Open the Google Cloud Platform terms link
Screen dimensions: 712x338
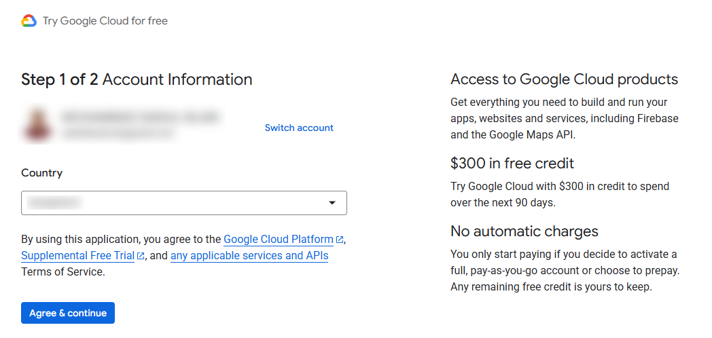coord(278,240)
